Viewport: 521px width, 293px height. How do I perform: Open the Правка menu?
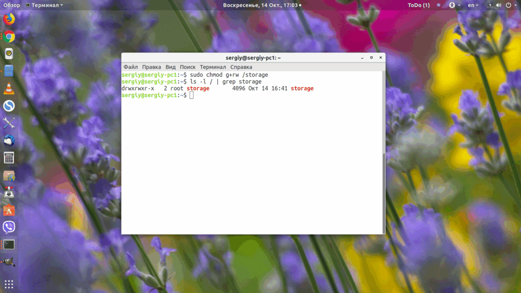coord(152,67)
